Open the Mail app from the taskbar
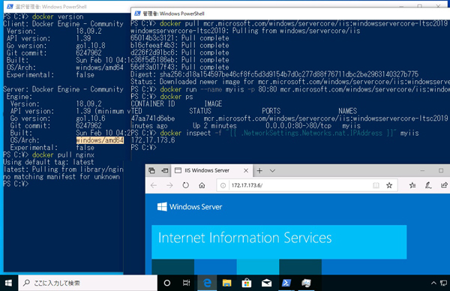Image resolution: width=450 pixels, height=291 pixels. pyautogui.click(x=266, y=283)
